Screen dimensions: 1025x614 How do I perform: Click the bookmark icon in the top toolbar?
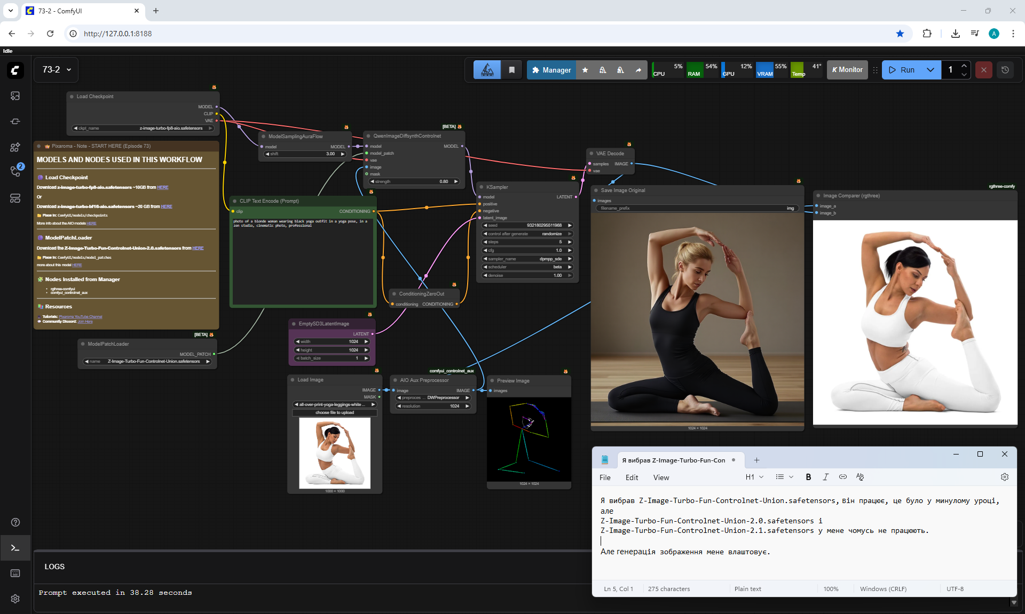tap(511, 70)
